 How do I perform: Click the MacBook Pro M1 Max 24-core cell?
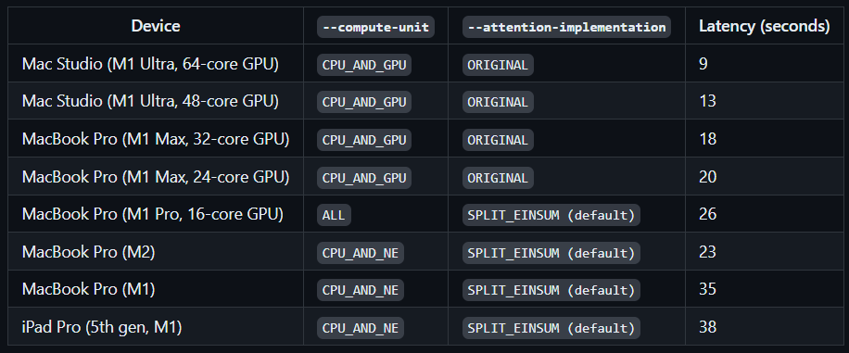pyautogui.click(x=156, y=177)
